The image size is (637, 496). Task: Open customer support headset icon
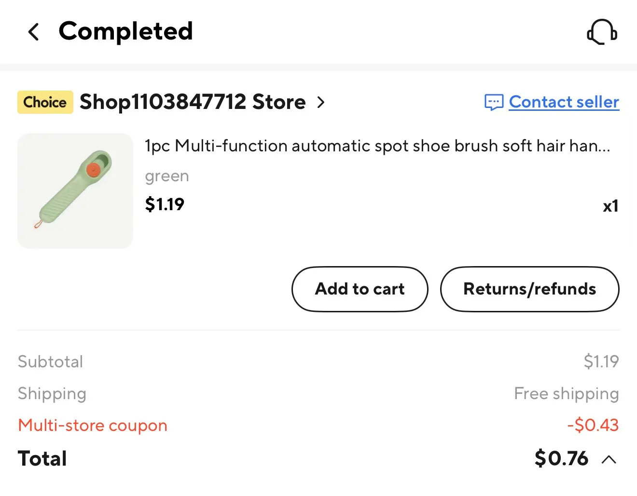pyautogui.click(x=602, y=32)
